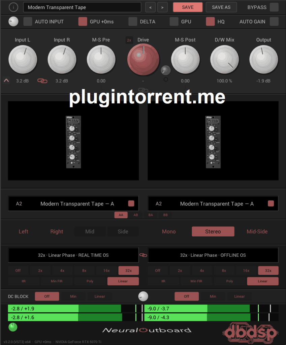Select the Right channel button
286x345 pixels.
(x=57, y=231)
